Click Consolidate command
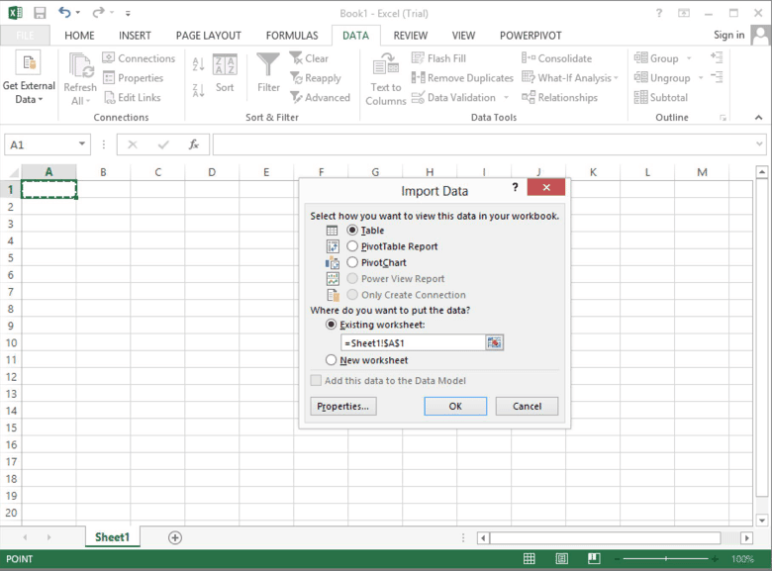 point(557,58)
